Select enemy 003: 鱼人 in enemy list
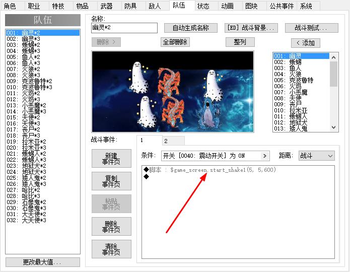This screenshot has width=350, height=272. (x=301, y=68)
